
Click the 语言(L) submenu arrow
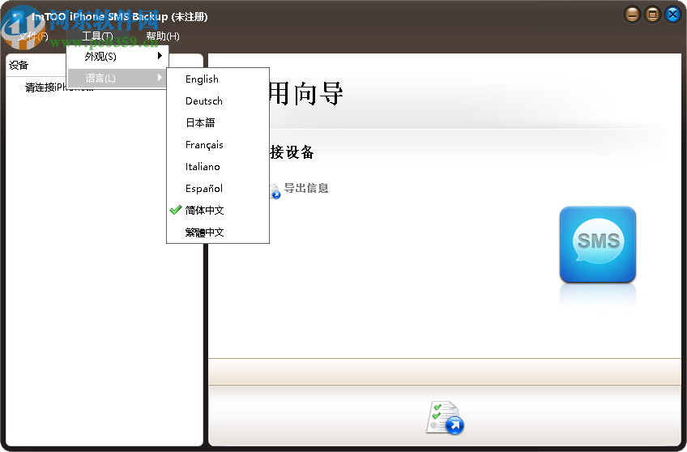pos(160,78)
